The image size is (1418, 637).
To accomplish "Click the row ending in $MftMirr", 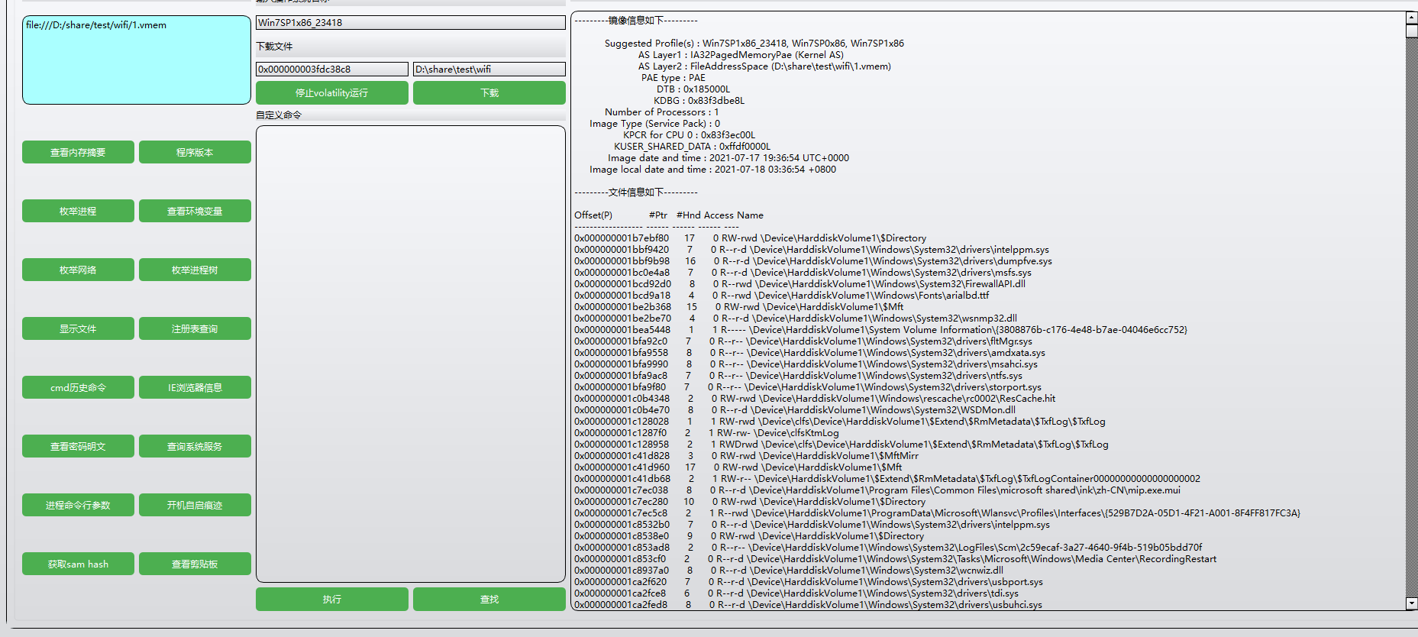I will coord(747,456).
